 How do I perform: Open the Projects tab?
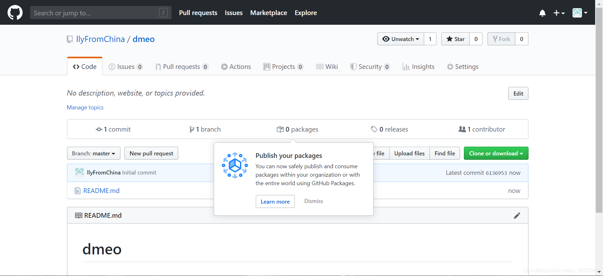283,67
